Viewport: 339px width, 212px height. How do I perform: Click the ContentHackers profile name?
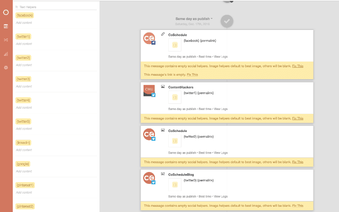coord(181,87)
